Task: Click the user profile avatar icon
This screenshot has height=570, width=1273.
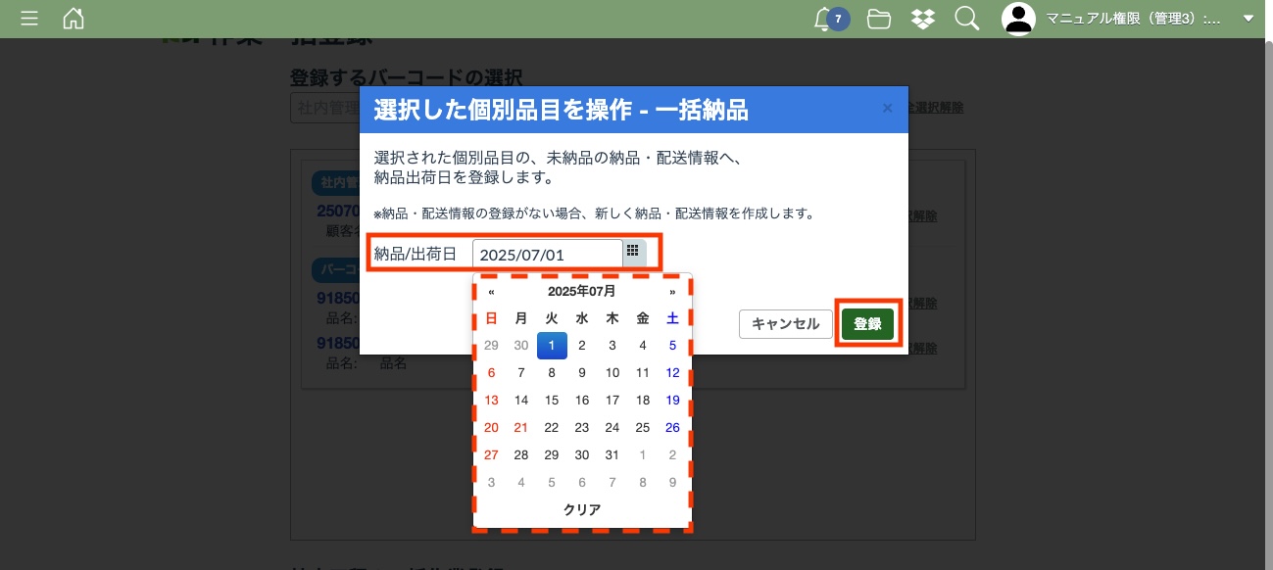Action: point(1019,19)
